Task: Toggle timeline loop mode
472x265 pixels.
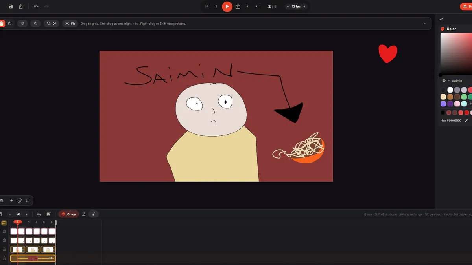Action: pyautogui.click(x=4, y=223)
